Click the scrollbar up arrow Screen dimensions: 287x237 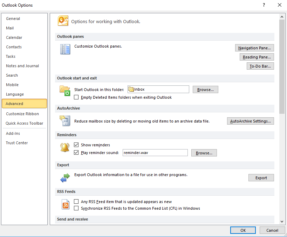click(282, 17)
